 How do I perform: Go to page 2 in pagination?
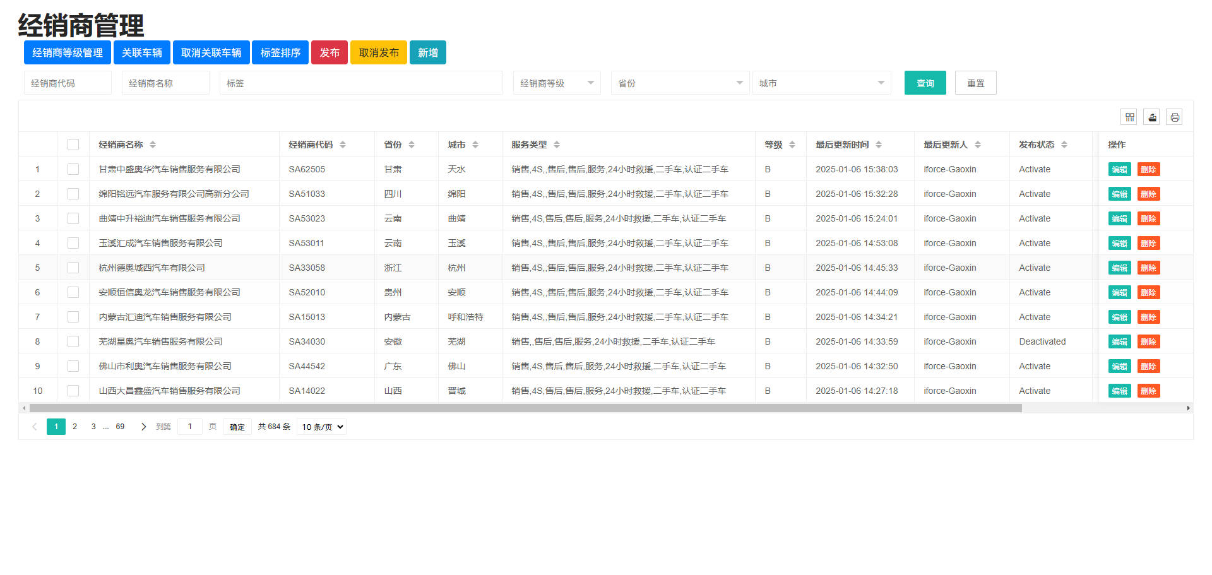pos(74,427)
